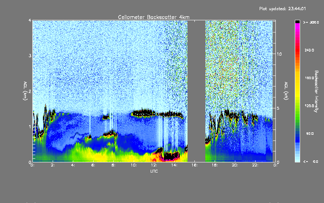Click the 'UTC' x-axis label
The width and height of the screenshot is (324, 203).
(154, 171)
